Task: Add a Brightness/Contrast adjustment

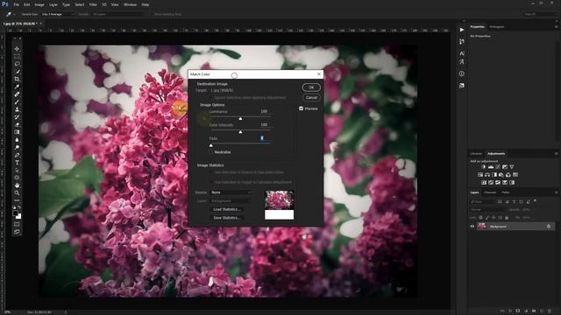Action: click(x=483, y=167)
